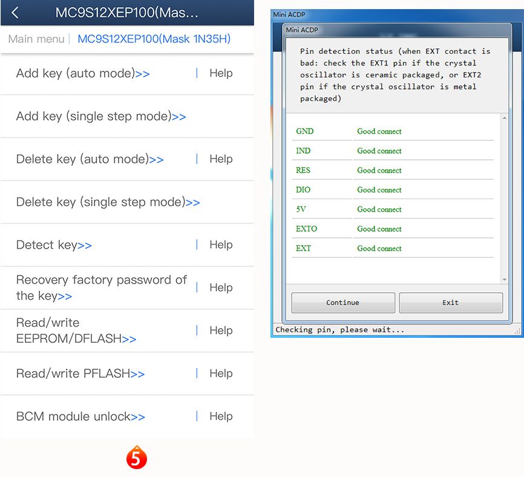Open Add key (auto mode)

[x=83, y=73]
